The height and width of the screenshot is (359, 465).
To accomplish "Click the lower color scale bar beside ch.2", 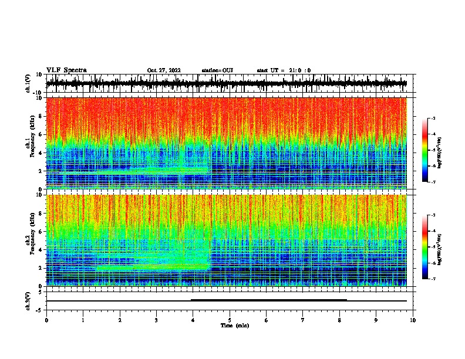I will pyautogui.click(x=425, y=247).
